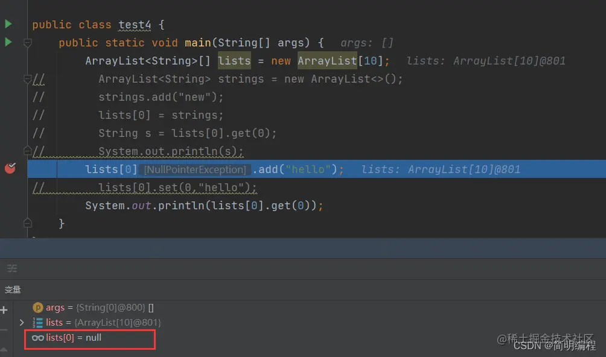Click the ArrayList type in new ArrayList[10]
Viewport: 606px width, 357px height.
(x=327, y=60)
